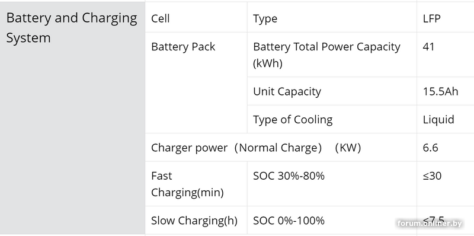Click the Liquid cooling value

coord(438,120)
